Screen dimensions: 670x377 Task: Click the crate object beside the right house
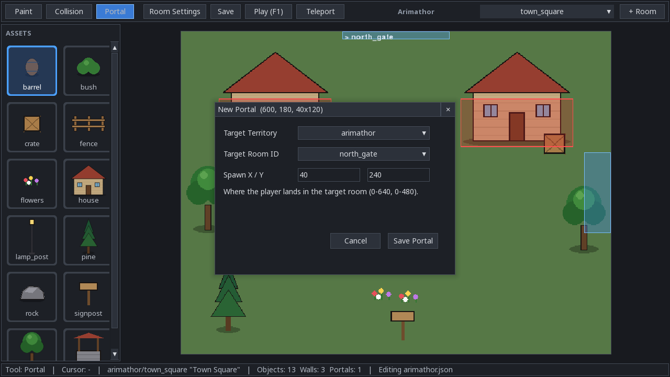coord(554,143)
